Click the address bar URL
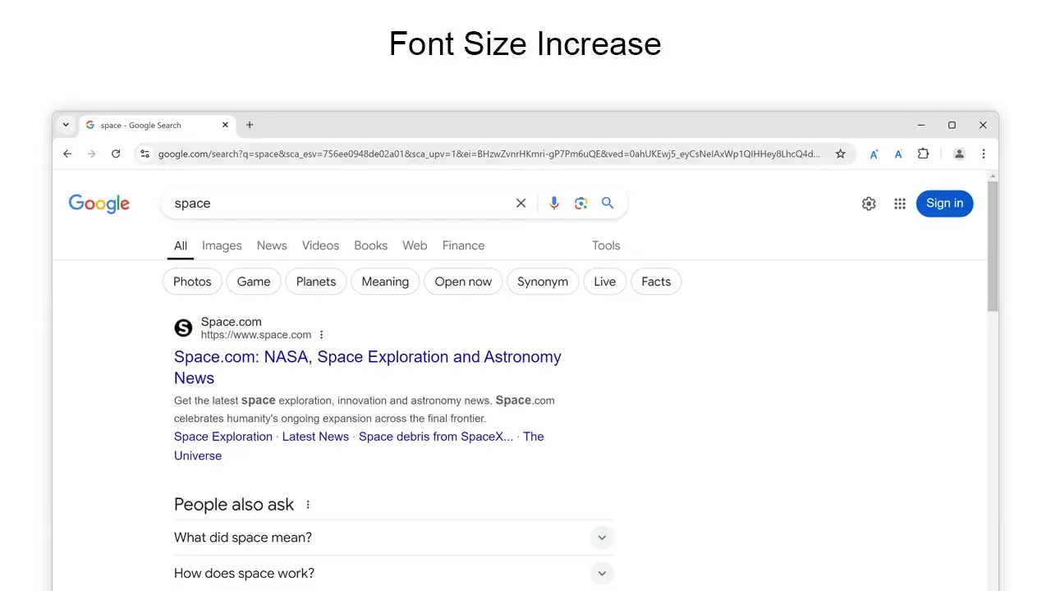Image resolution: width=1051 pixels, height=591 pixels. click(489, 153)
